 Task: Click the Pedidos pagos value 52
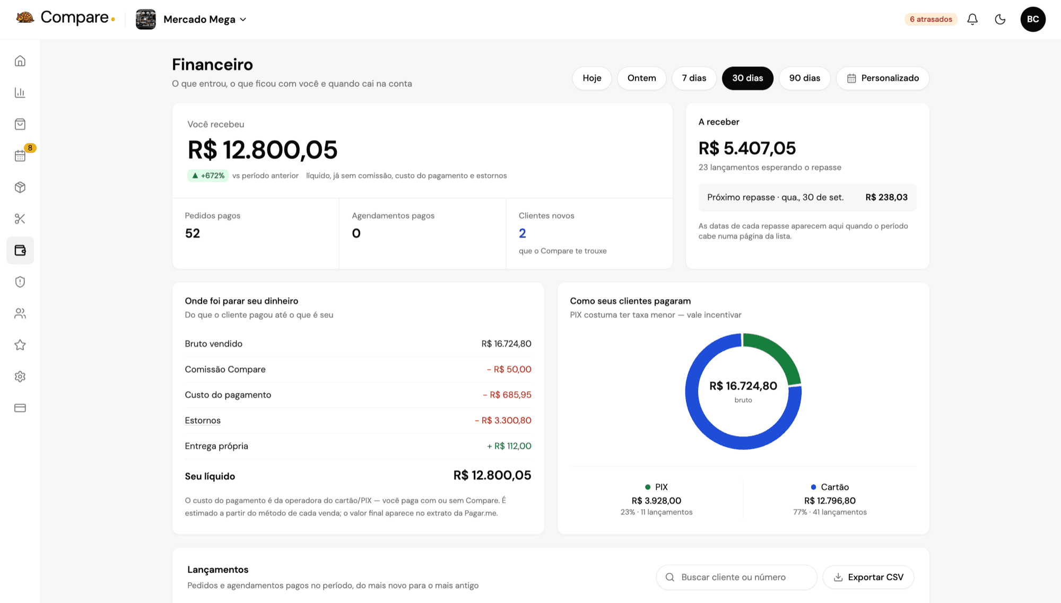click(x=193, y=233)
